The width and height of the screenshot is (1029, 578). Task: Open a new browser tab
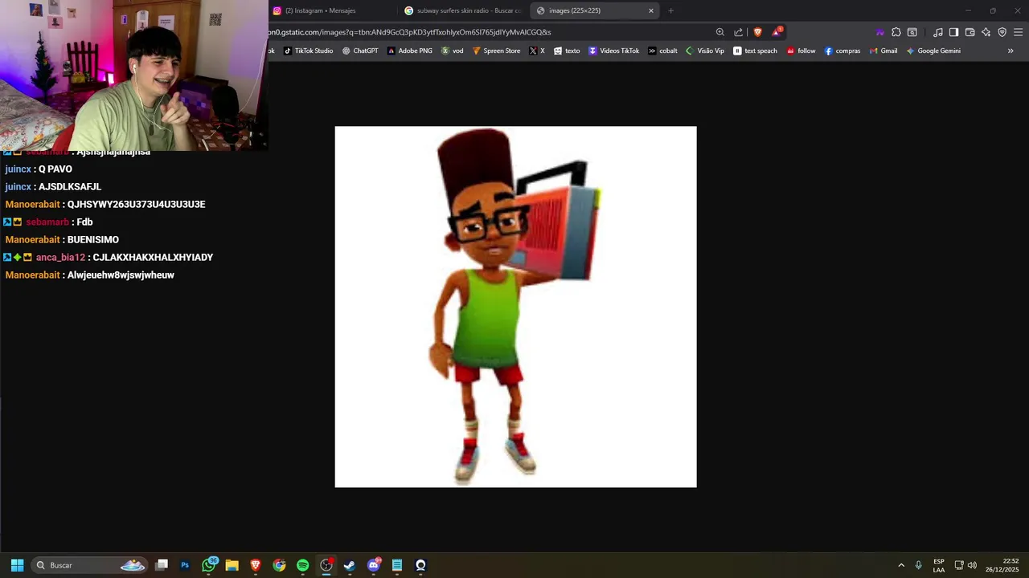(x=670, y=10)
